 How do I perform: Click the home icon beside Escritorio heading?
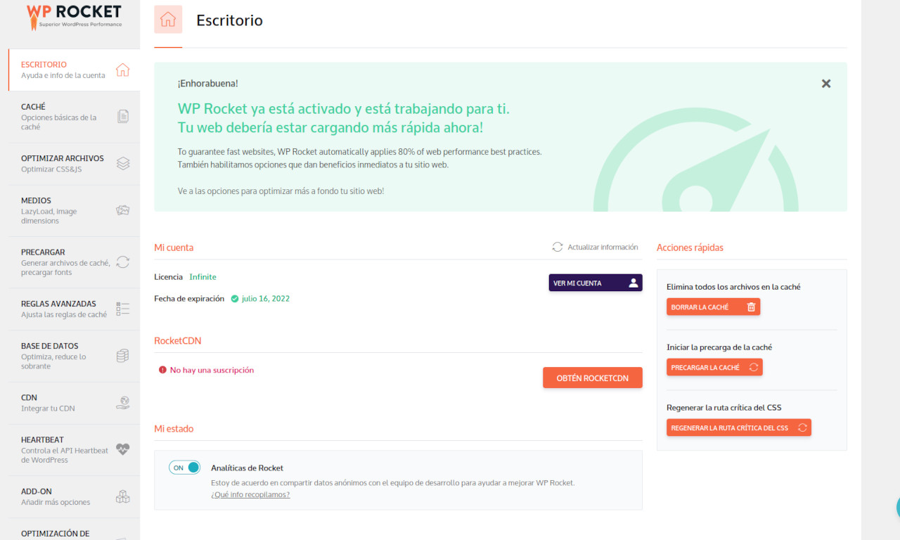click(x=168, y=20)
